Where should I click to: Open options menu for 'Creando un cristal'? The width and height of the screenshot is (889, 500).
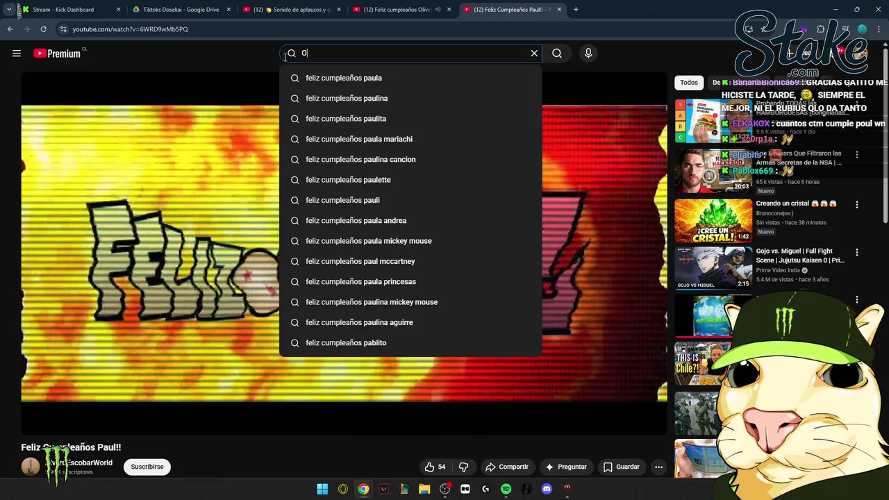click(x=856, y=205)
